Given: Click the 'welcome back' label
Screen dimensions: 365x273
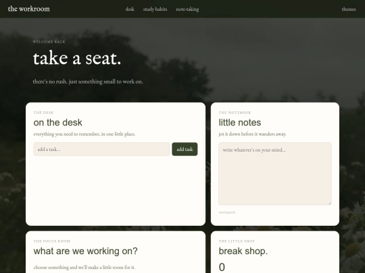Looking at the screenshot, I should 49,42.
